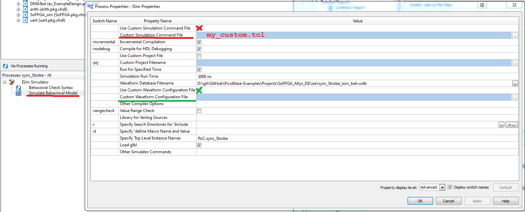
Task: Select DMATest (ex_ExampleDesign) in hierarchy
Action: [x=57, y=4]
